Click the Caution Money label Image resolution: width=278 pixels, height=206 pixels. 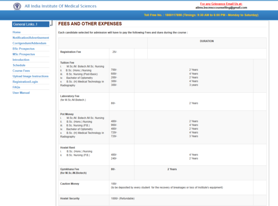tap(70, 184)
